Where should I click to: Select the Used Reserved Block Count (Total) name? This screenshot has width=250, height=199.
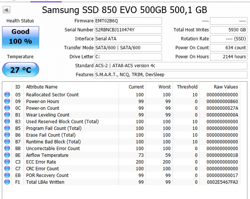pos(62,122)
